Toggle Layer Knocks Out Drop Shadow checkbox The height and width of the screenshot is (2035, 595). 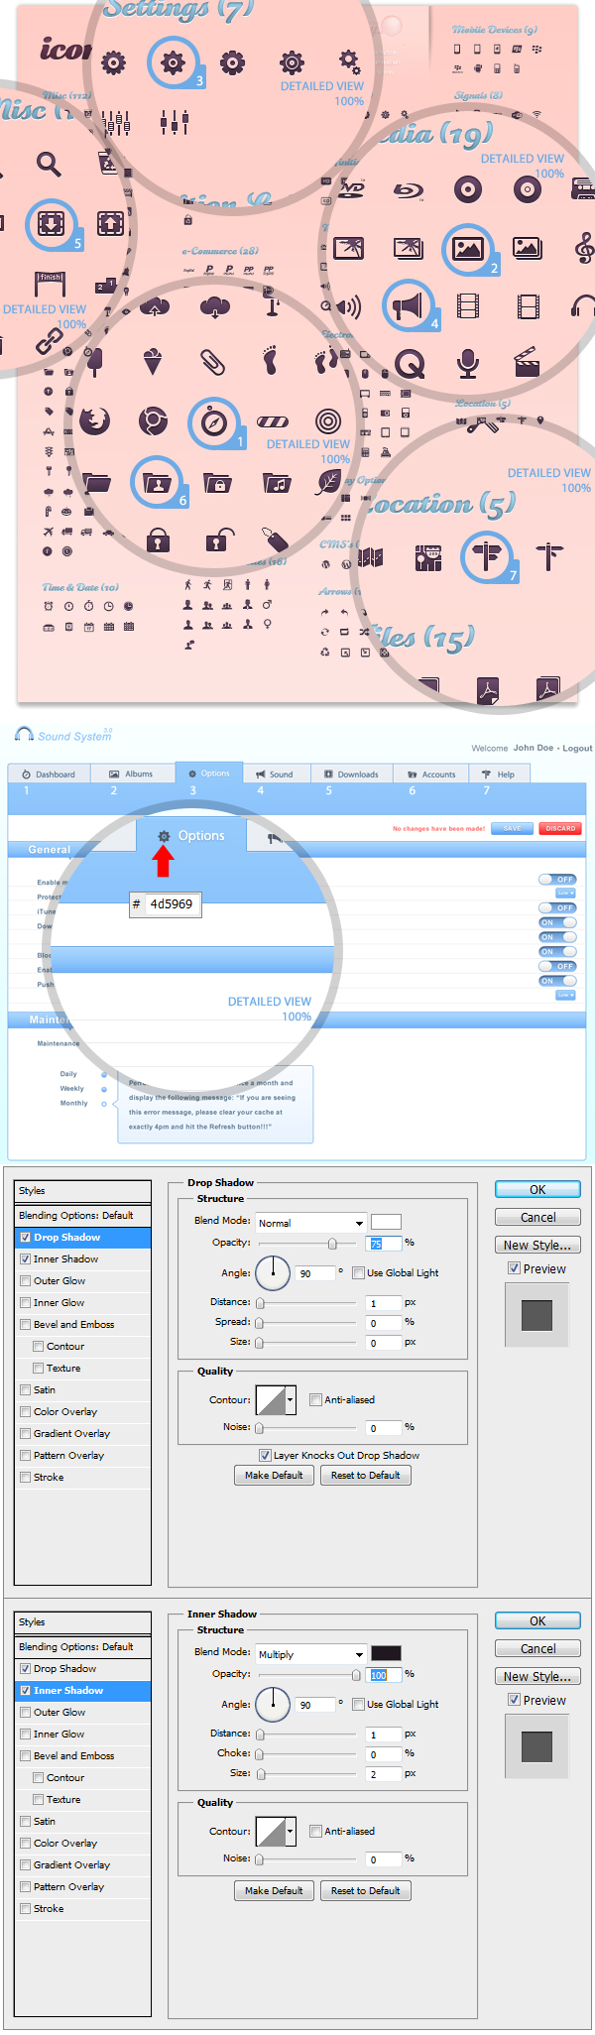265,1455
